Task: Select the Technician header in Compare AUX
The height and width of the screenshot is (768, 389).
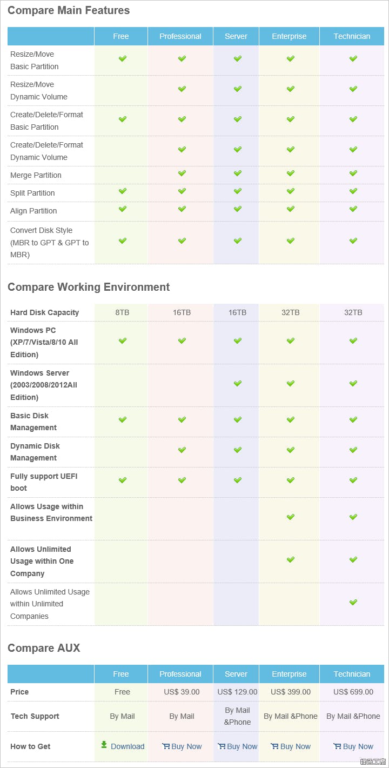Action: (352, 674)
